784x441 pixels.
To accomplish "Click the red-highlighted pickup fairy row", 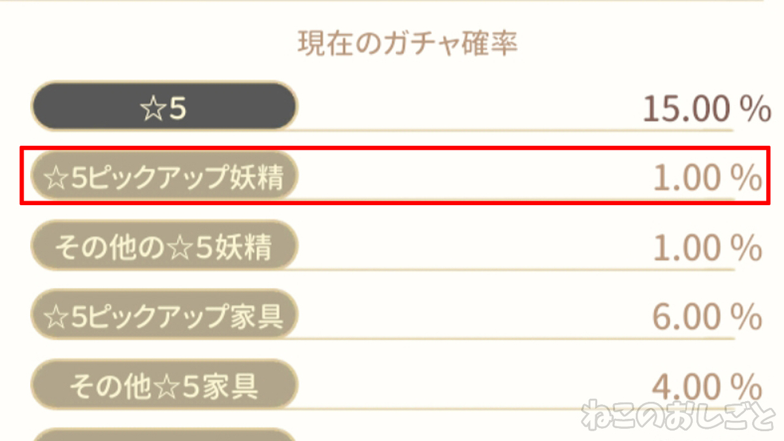I will [x=392, y=175].
